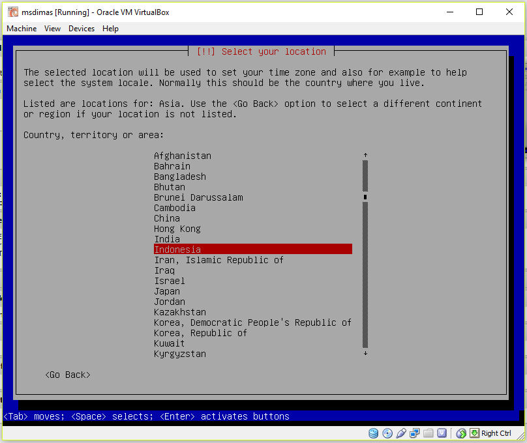Open the View menu
Screen dimensions: 527x443
click(x=52, y=29)
